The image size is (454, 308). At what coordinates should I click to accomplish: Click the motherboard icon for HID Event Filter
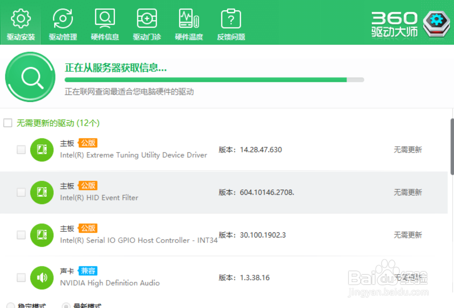42,193
